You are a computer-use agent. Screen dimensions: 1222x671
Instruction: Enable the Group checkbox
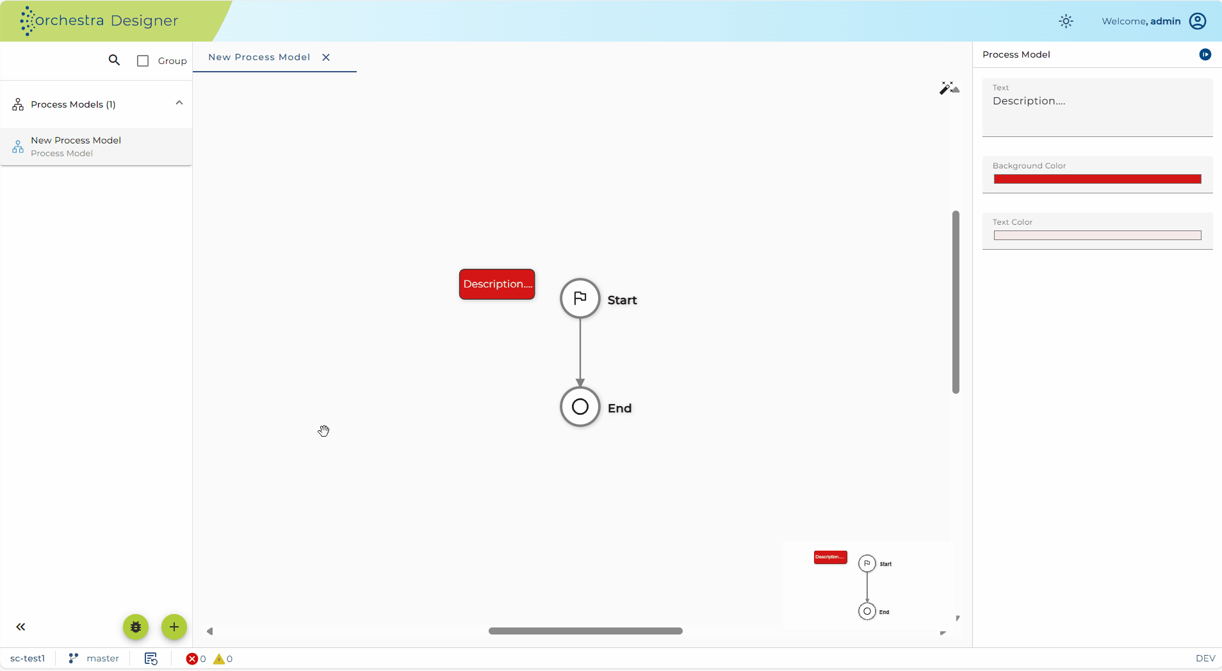(x=143, y=61)
